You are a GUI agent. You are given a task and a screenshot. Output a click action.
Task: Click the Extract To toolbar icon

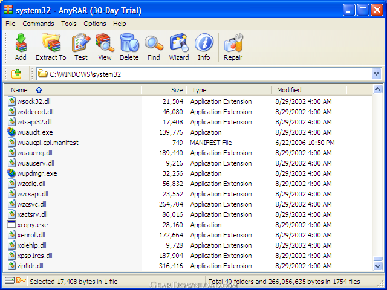51,47
